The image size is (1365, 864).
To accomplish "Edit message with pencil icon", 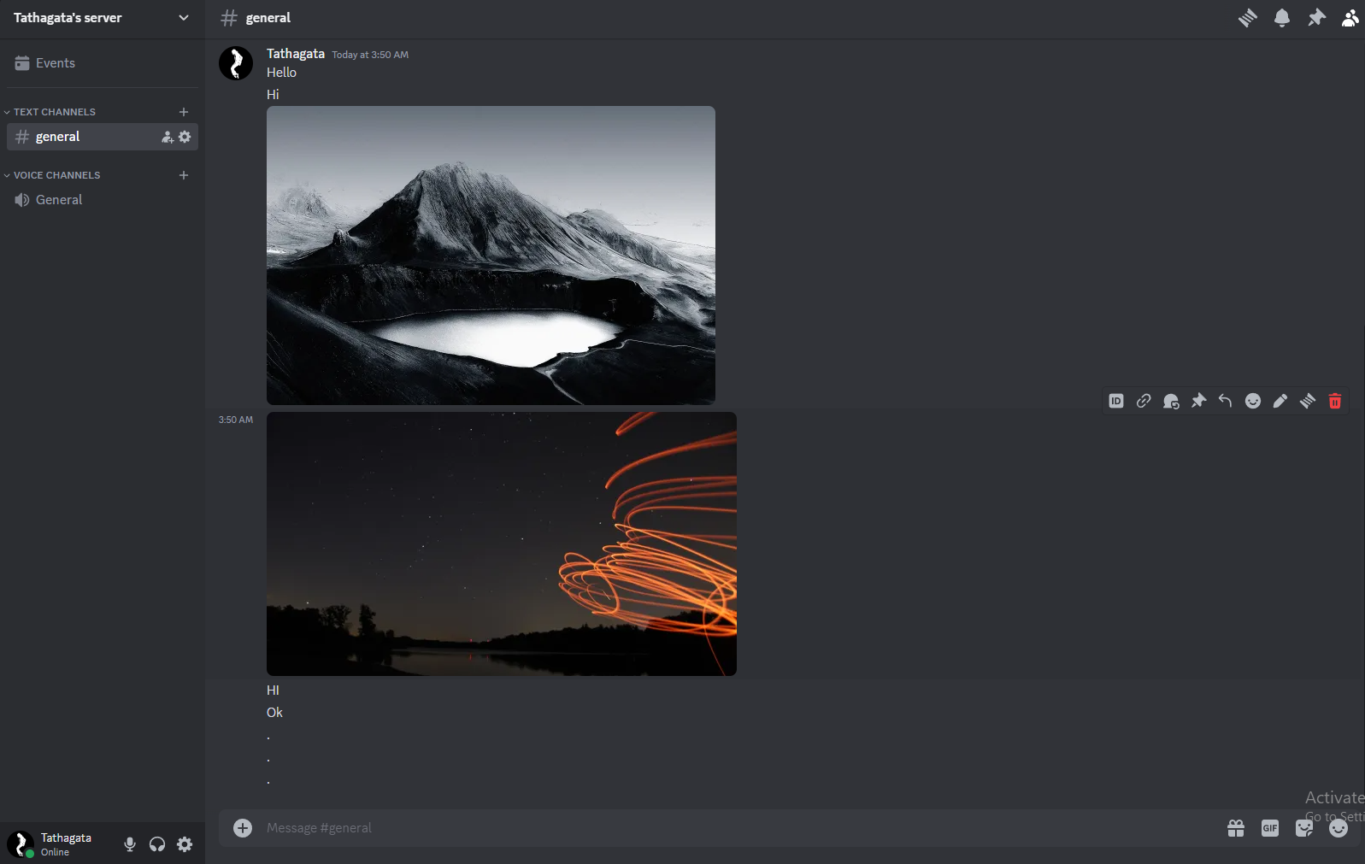I will [1280, 401].
